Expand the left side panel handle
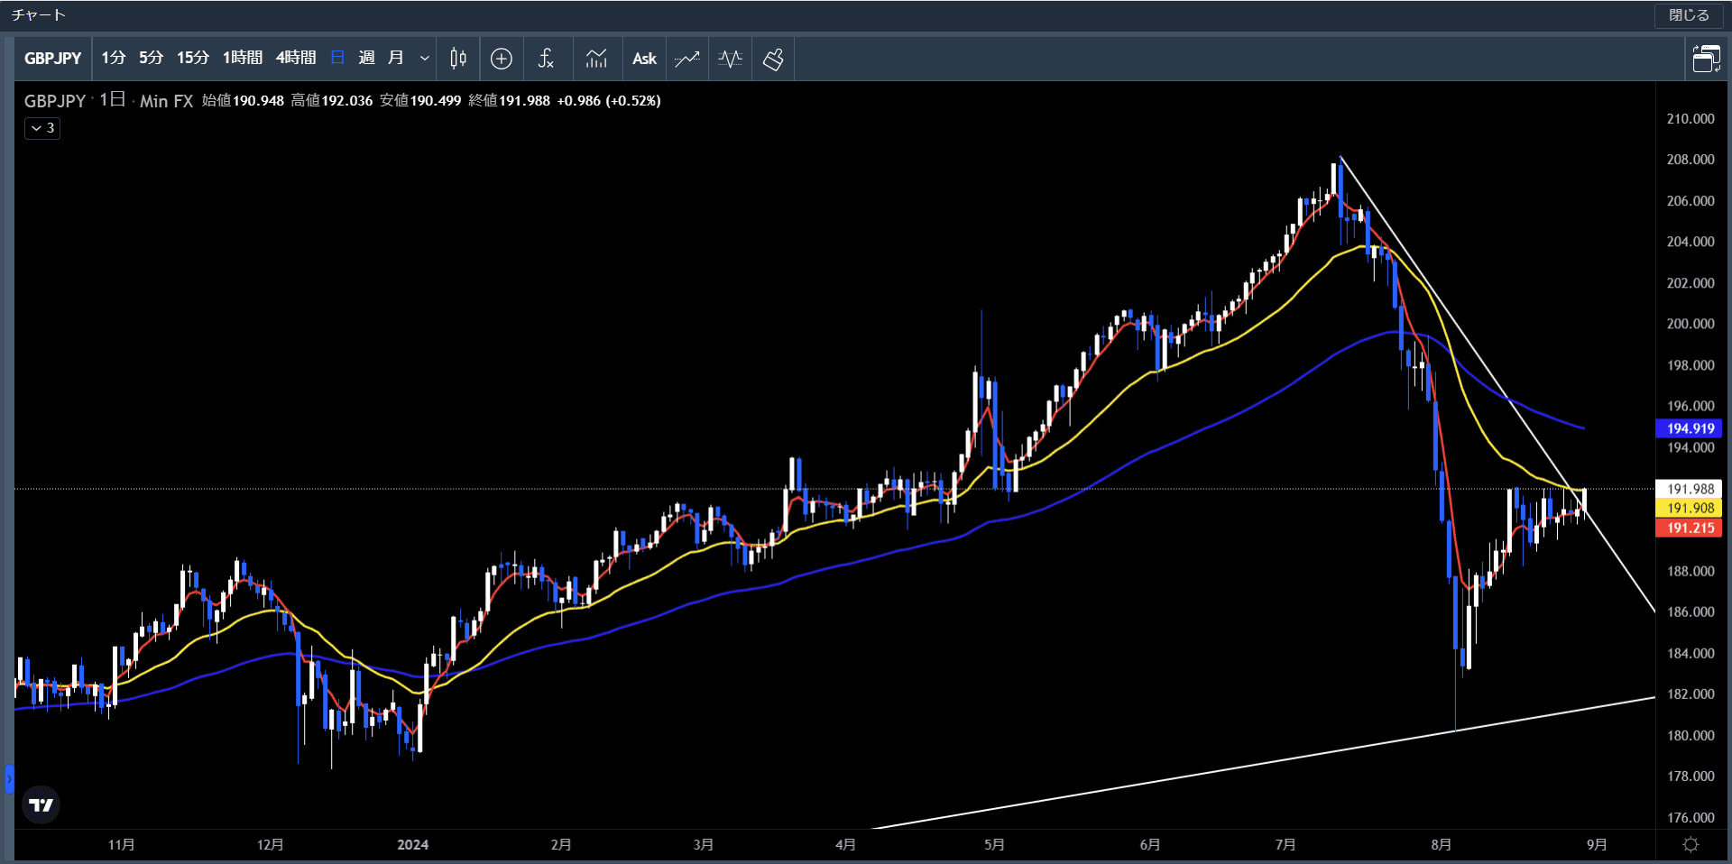The height and width of the screenshot is (864, 1732). (x=9, y=778)
